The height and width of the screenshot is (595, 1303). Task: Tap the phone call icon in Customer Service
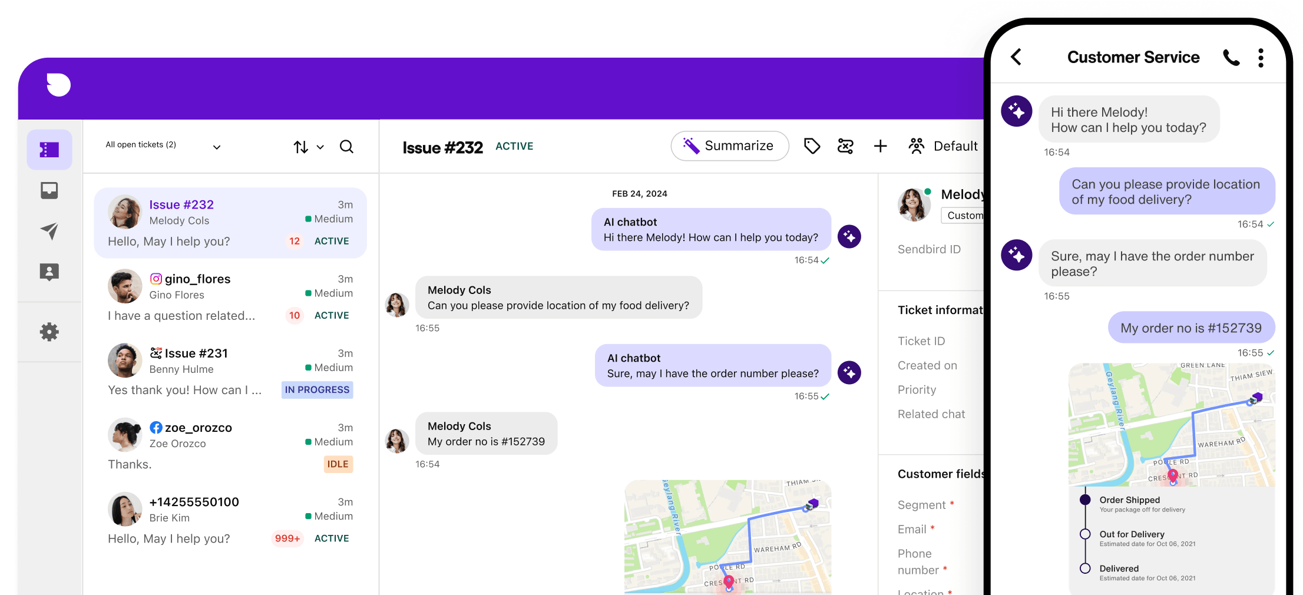click(1231, 58)
